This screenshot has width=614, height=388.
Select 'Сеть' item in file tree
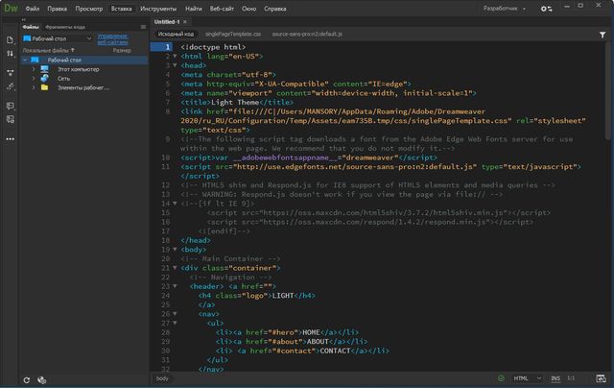point(64,79)
